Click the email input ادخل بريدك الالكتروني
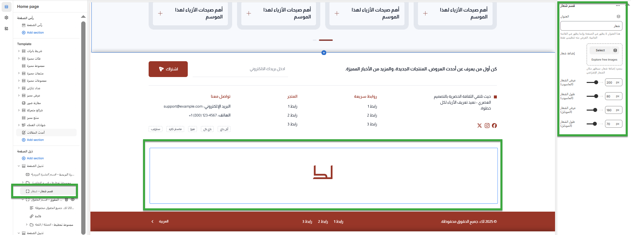Image resolution: width=631 pixels, height=235 pixels. (x=240, y=69)
